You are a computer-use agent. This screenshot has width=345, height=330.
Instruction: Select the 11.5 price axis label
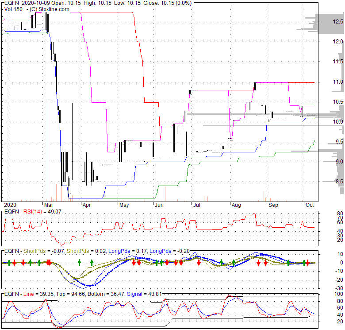coord(338,62)
